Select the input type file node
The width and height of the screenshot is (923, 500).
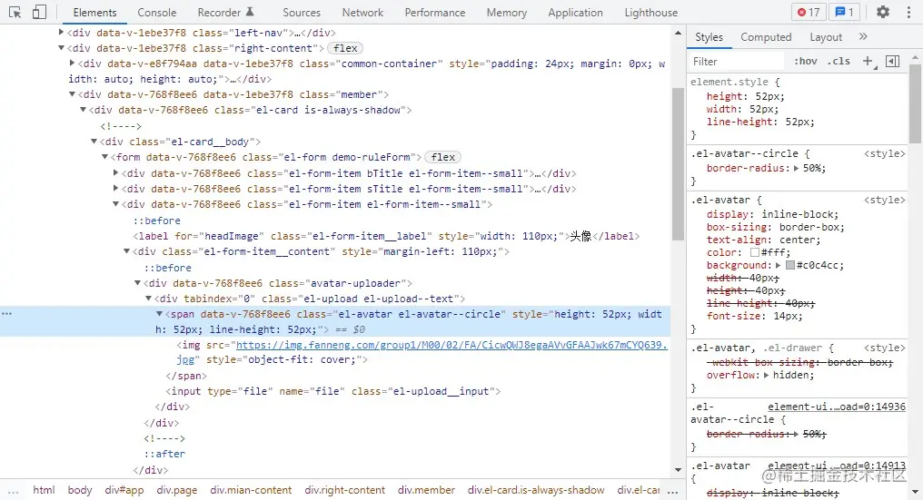pyautogui.click(x=333, y=391)
